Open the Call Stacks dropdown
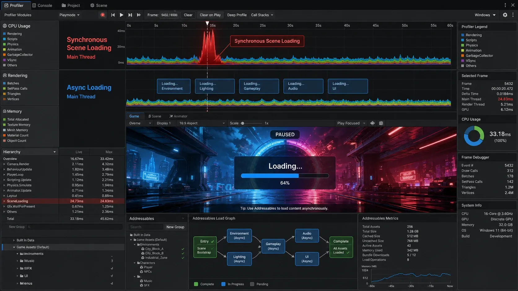This screenshot has height=291, width=518. pyautogui.click(x=262, y=15)
